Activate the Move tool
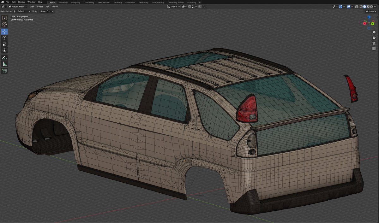The width and height of the screenshot is (379, 223). click(4, 32)
